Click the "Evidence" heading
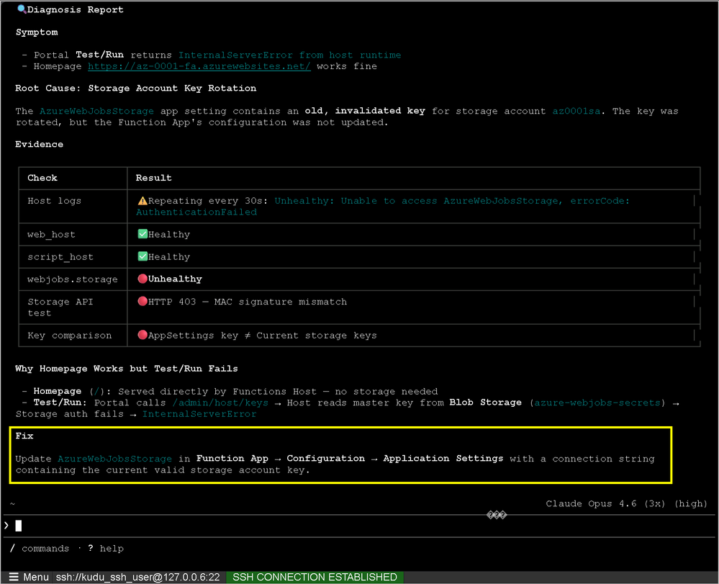The width and height of the screenshot is (719, 584). pos(39,144)
